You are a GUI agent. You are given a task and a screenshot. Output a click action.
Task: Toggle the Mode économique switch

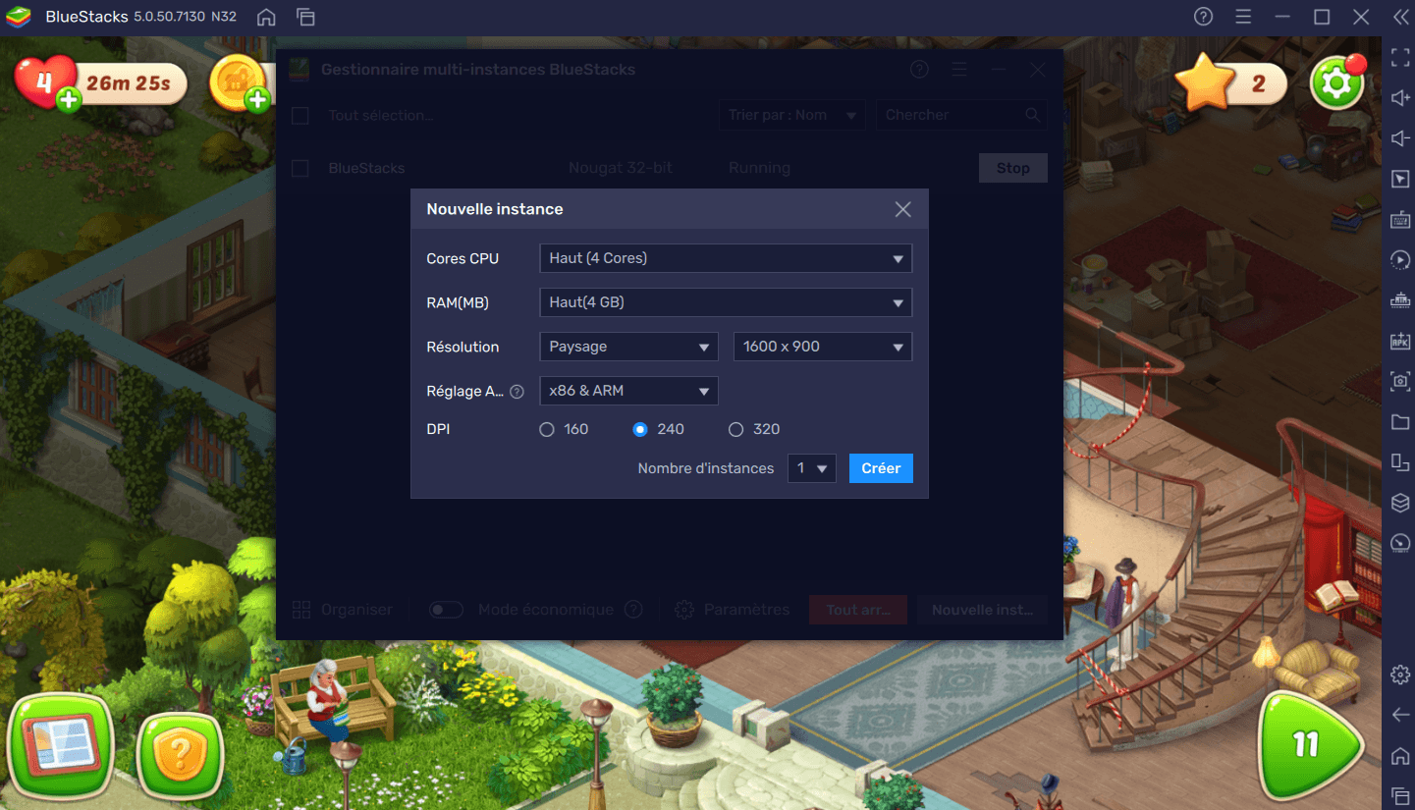446,610
